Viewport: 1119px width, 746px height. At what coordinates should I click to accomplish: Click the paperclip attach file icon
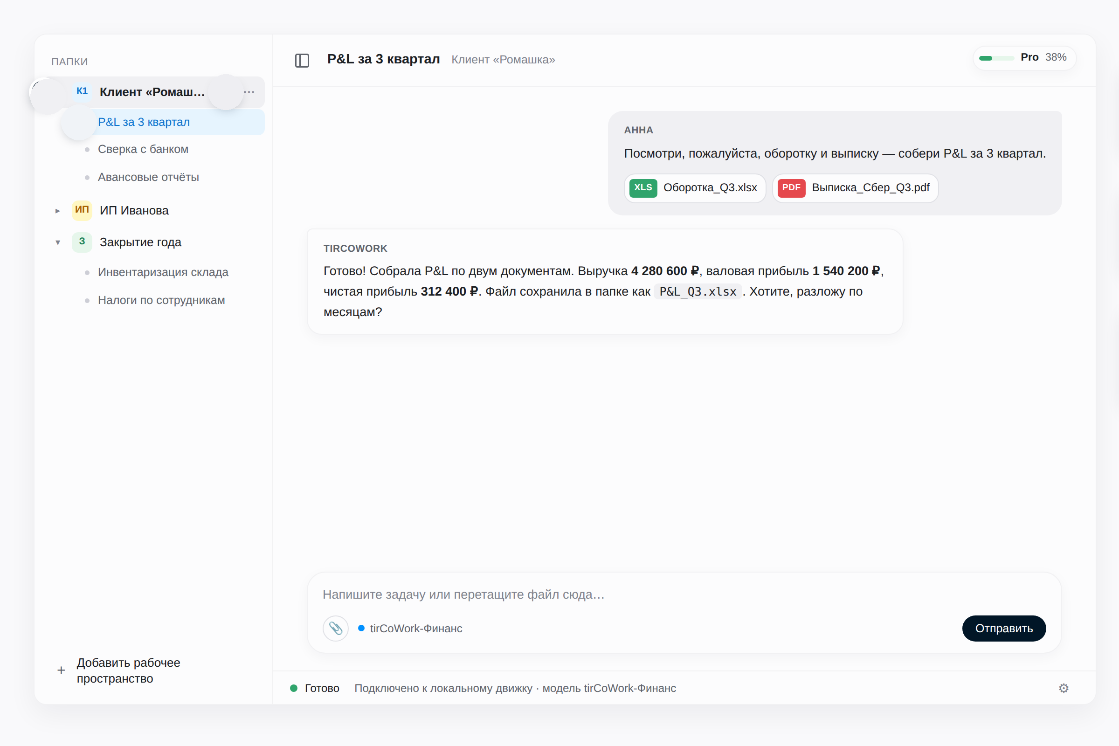335,628
